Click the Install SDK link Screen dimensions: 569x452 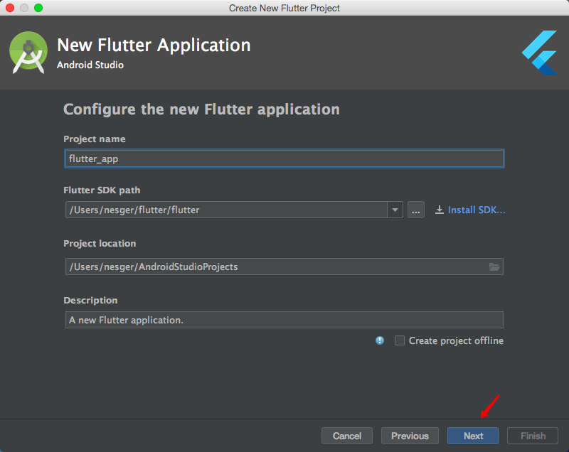pyautogui.click(x=477, y=210)
